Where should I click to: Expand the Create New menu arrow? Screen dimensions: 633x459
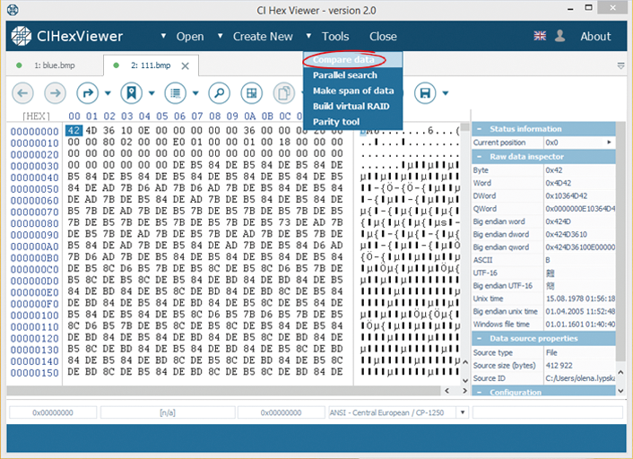pos(220,36)
